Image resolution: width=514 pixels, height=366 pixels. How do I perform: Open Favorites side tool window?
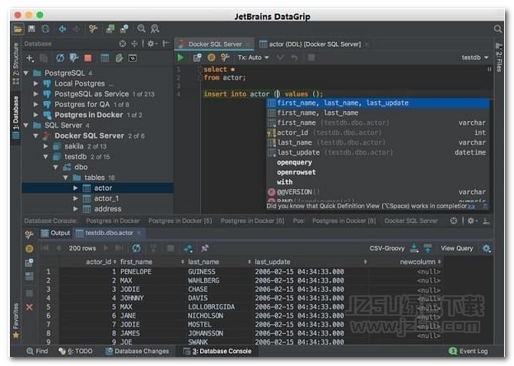pyautogui.click(x=16, y=320)
